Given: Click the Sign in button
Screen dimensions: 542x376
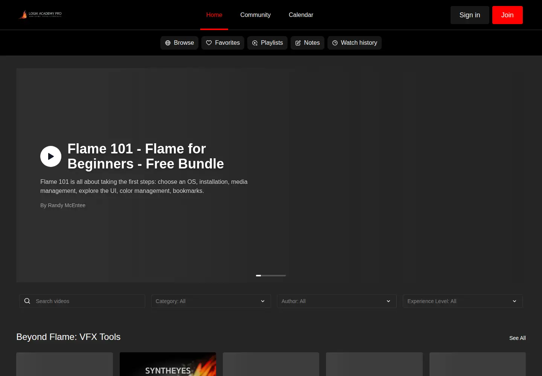Looking at the screenshot, I should point(470,15).
